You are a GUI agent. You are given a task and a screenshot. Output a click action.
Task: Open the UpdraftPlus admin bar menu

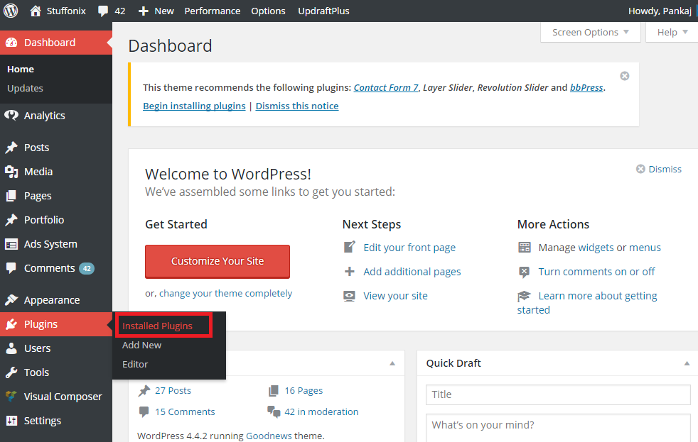pos(323,11)
